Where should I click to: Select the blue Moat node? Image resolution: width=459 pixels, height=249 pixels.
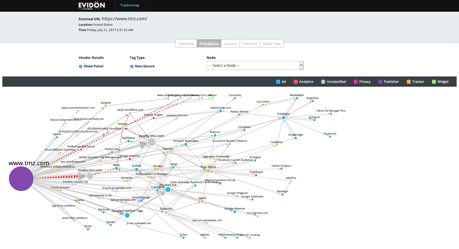116,168
